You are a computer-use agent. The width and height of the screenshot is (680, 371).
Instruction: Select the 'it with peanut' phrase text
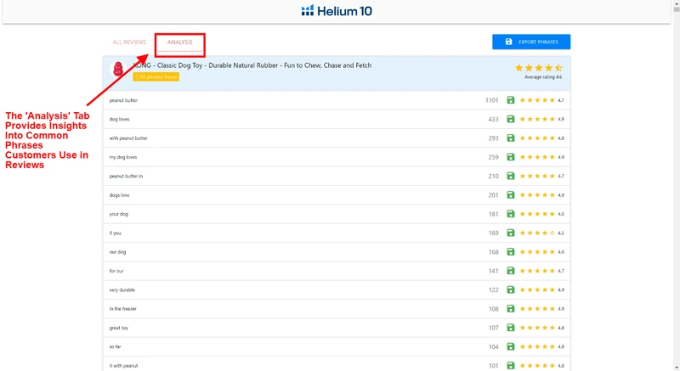click(x=123, y=366)
